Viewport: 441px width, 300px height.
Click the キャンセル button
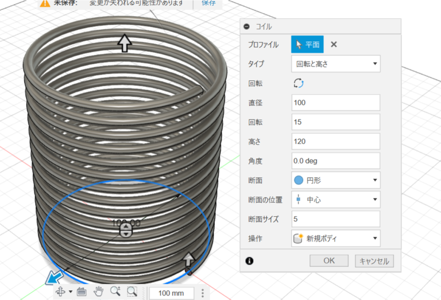[x=374, y=260]
